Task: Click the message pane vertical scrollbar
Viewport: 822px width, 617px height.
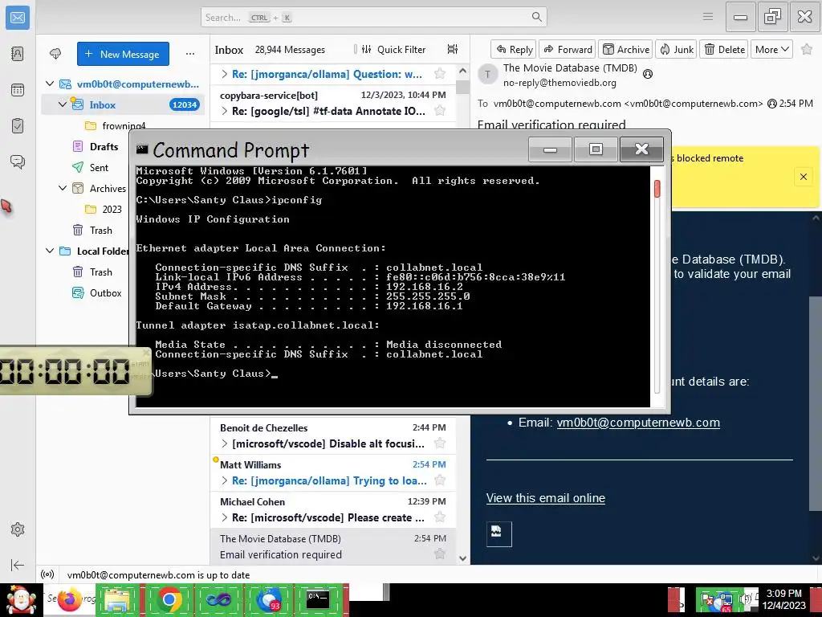Action: point(816,403)
